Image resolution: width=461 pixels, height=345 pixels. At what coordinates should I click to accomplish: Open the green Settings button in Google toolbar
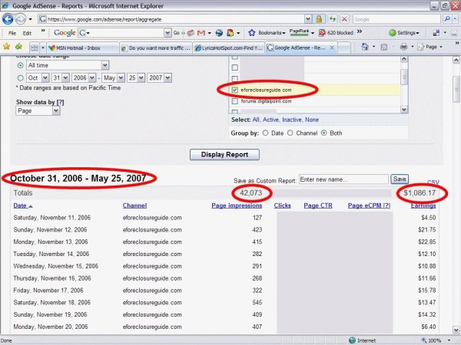pos(404,33)
